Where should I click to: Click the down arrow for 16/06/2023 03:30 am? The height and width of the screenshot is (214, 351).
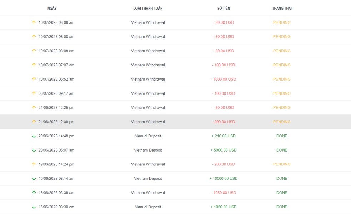tap(34, 207)
